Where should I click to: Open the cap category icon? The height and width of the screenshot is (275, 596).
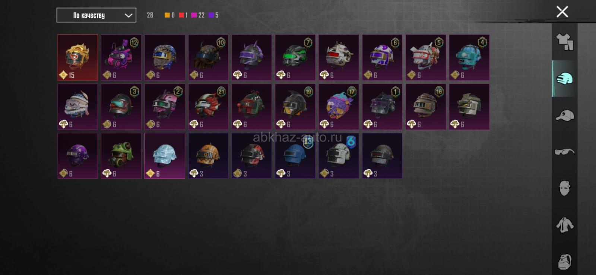point(565,115)
